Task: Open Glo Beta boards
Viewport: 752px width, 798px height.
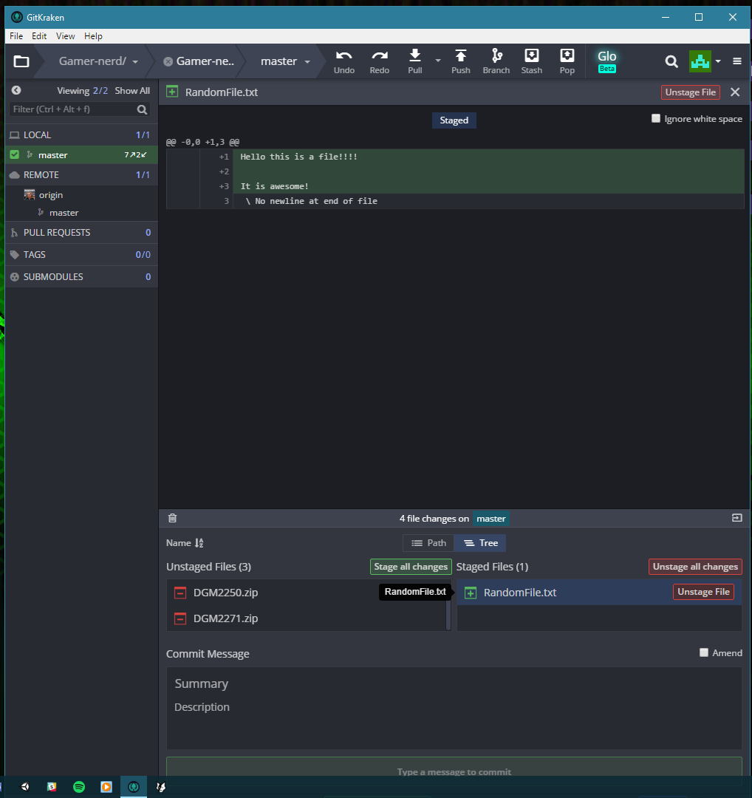Action: pyautogui.click(x=607, y=61)
